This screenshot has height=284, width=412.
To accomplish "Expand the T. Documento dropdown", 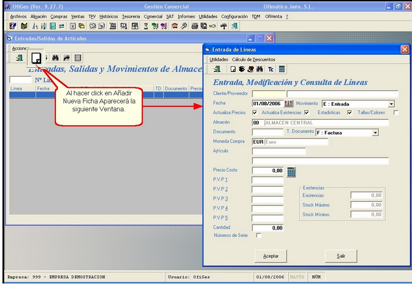I will tap(375, 133).
